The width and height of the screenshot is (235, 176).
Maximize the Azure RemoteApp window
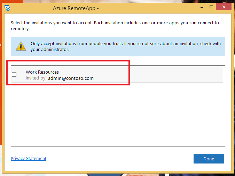point(211,7)
